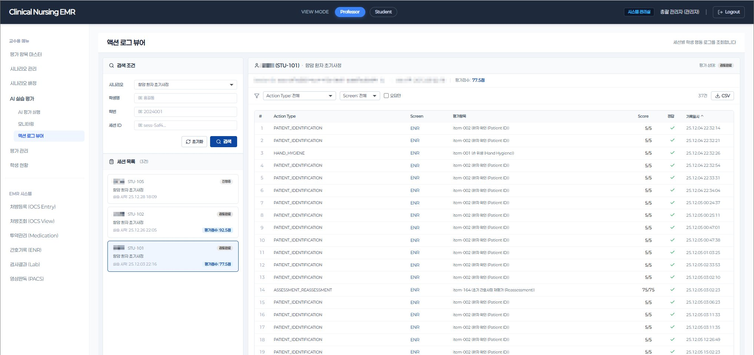Switch view mode to Professor

tap(350, 12)
